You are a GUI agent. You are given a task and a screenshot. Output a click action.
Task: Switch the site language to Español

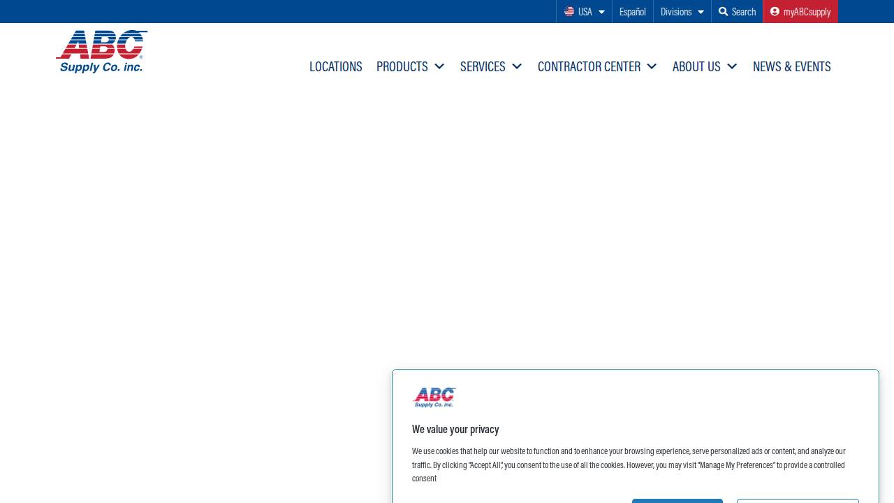pos(632,11)
